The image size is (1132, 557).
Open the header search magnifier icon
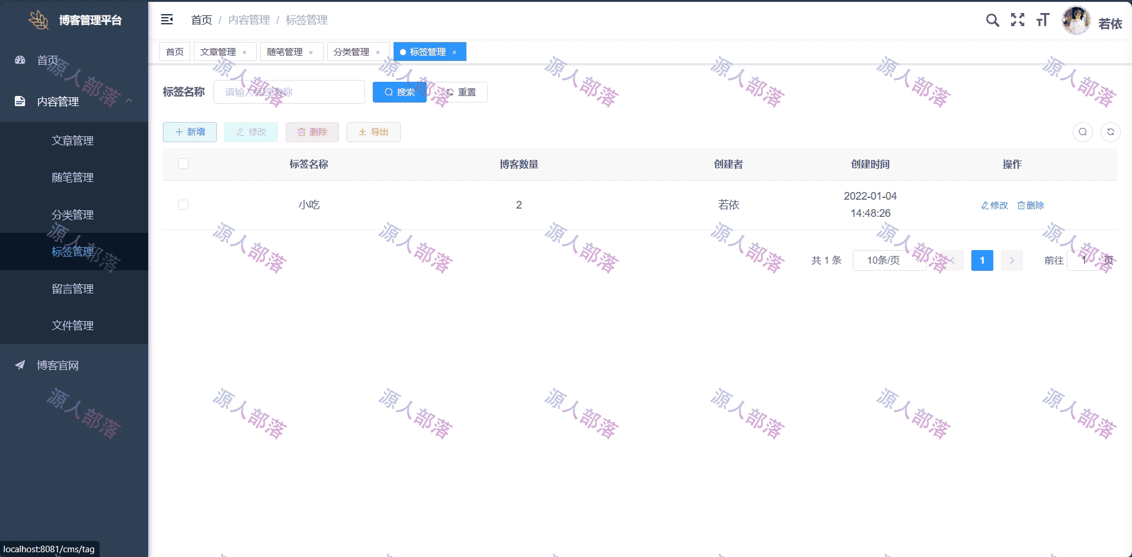pos(992,20)
